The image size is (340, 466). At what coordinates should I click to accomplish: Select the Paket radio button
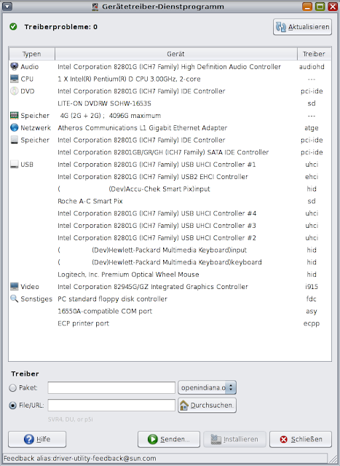tap(13, 388)
